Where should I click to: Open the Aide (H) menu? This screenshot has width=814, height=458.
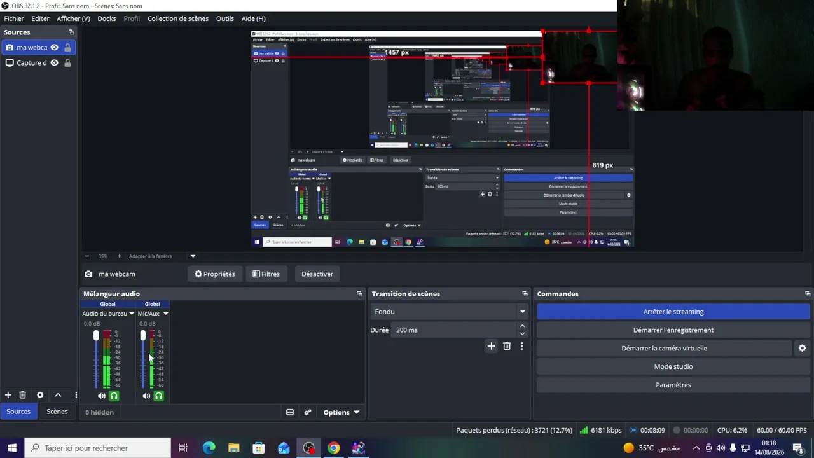click(x=254, y=18)
